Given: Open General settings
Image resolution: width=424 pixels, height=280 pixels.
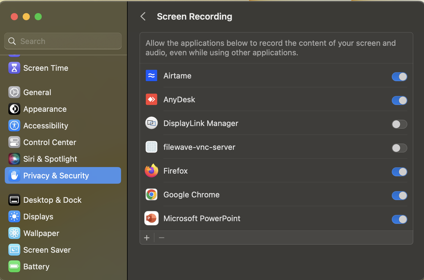Looking at the screenshot, I should tap(63, 92).
